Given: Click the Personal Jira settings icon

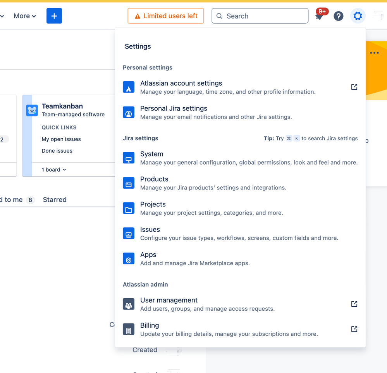Looking at the screenshot, I should pos(129,112).
